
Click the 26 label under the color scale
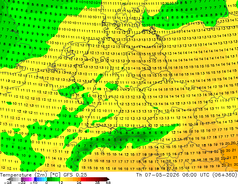pos(79,182)
